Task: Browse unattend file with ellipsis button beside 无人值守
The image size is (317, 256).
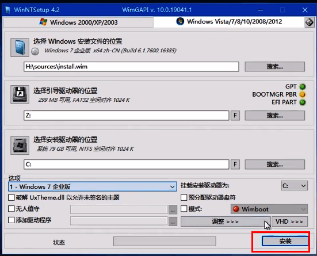Action: [173, 210]
